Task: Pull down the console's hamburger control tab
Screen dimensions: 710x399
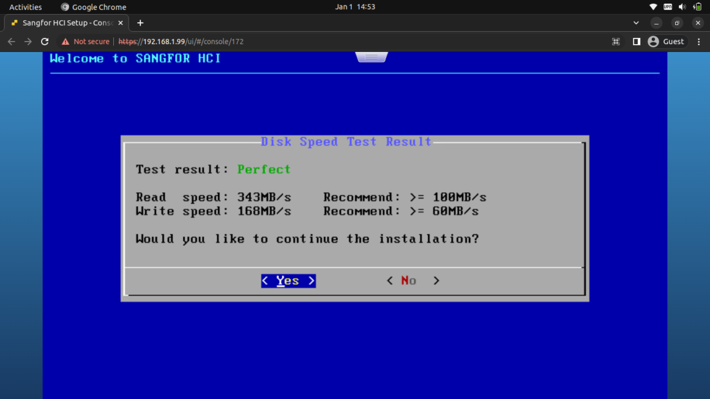Action: click(x=371, y=56)
